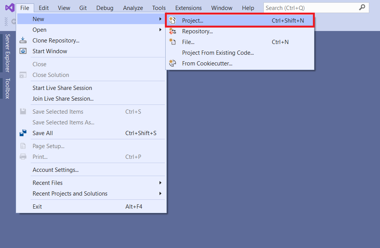
Task: Select the New menu entry
Action: click(x=91, y=19)
